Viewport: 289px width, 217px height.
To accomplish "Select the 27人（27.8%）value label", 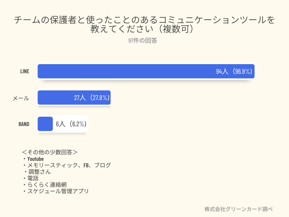I will point(92,98).
